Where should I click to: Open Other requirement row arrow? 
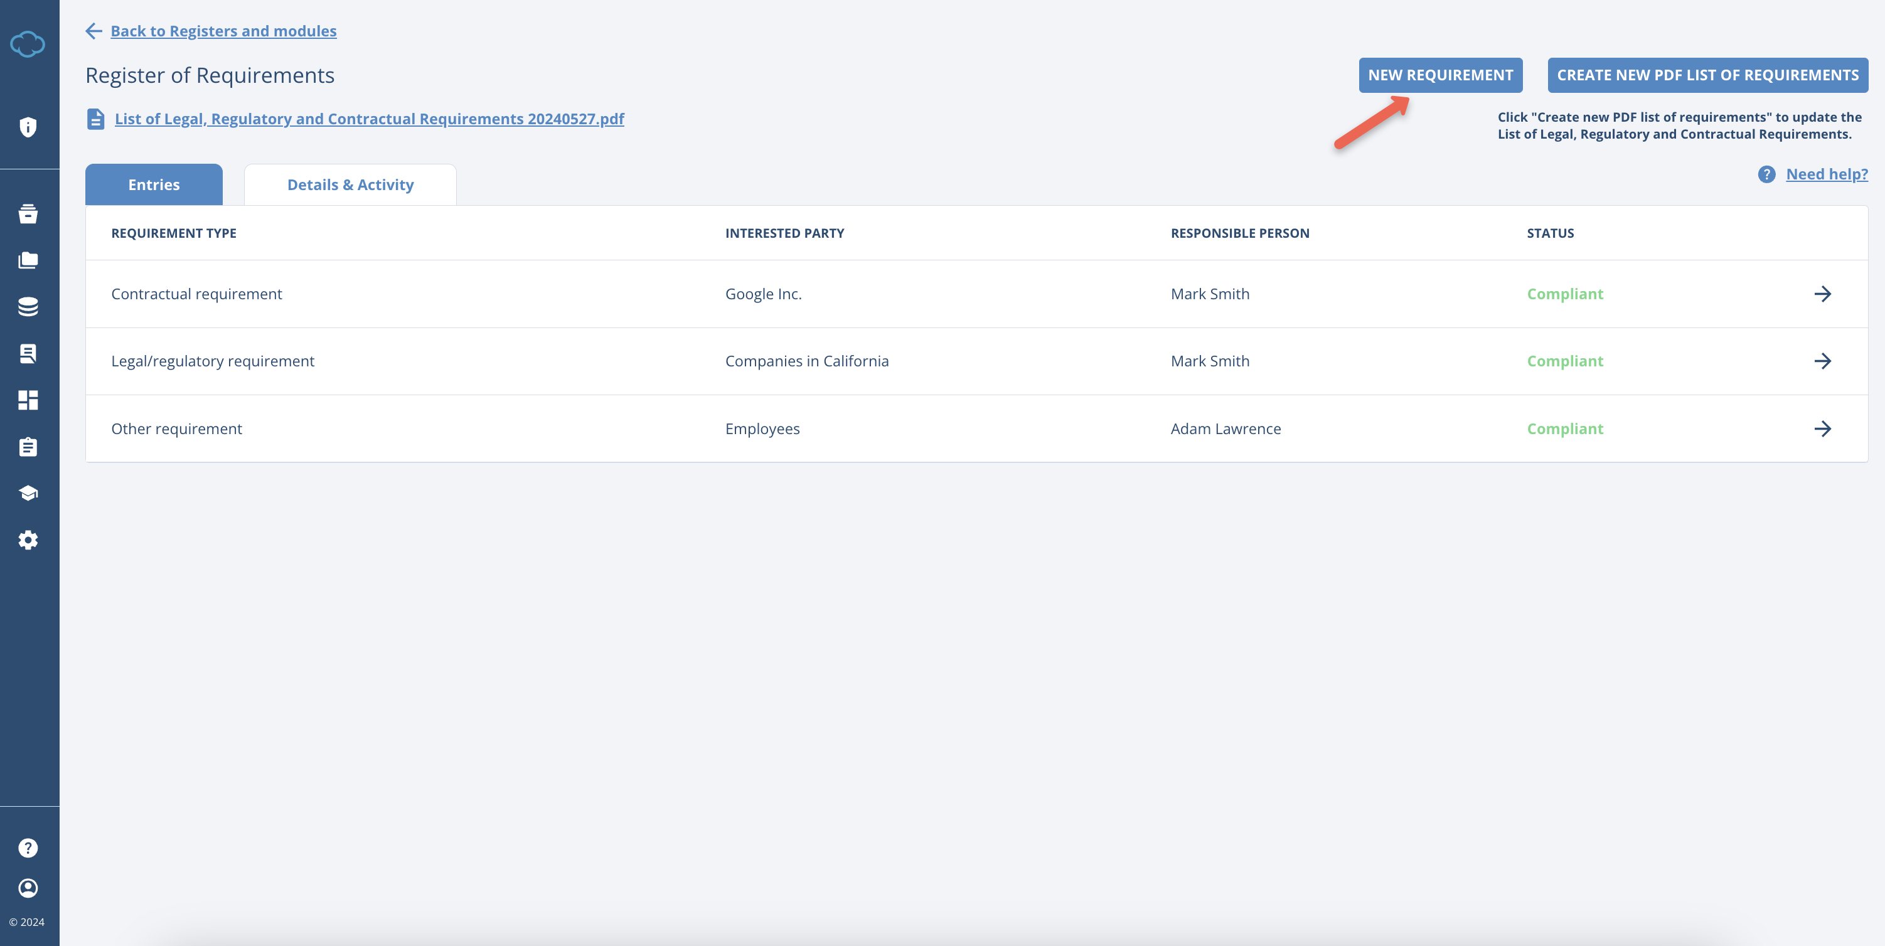pos(1822,428)
